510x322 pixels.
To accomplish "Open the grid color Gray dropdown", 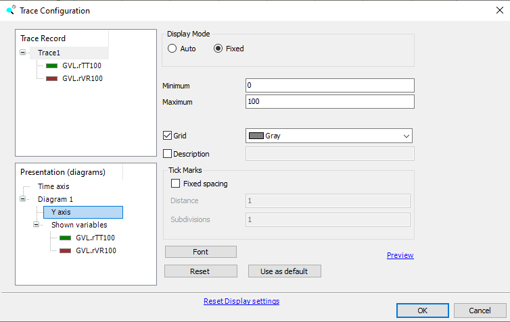I will 329,136.
